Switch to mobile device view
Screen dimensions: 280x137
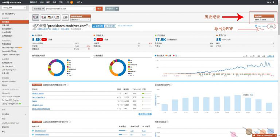110,26
